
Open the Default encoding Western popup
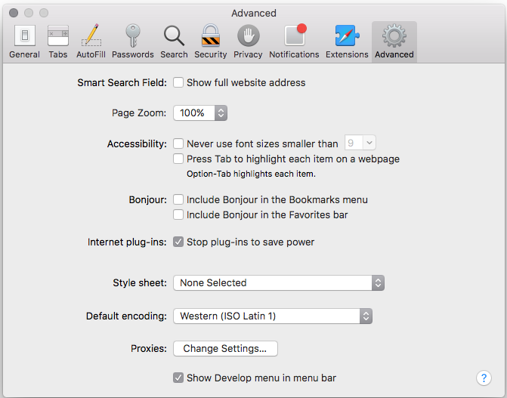pos(273,316)
